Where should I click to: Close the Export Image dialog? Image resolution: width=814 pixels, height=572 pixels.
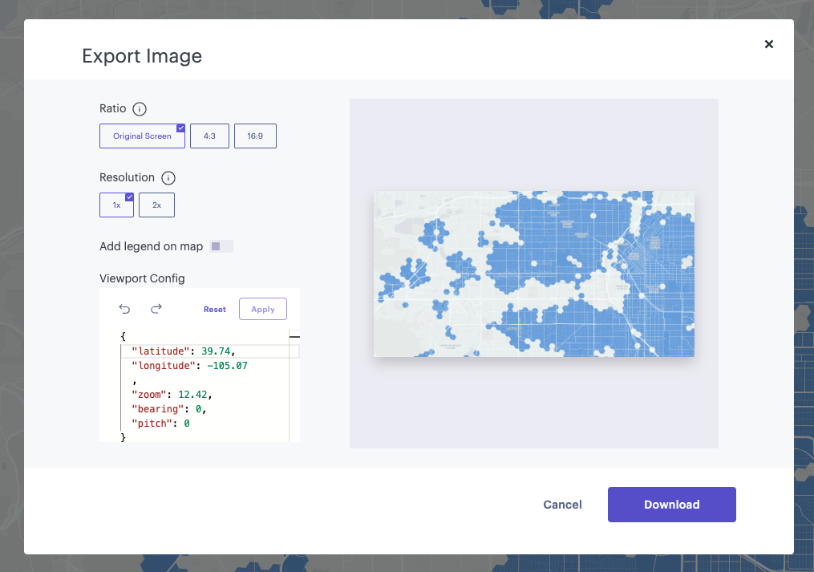coord(769,44)
